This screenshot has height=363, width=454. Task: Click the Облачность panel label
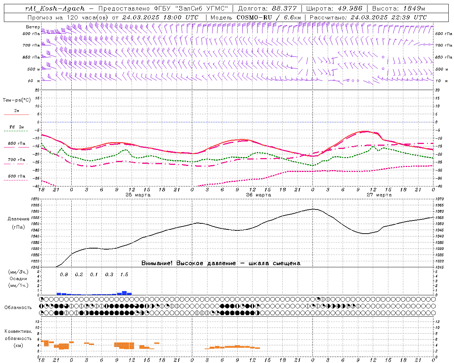pos(18,308)
